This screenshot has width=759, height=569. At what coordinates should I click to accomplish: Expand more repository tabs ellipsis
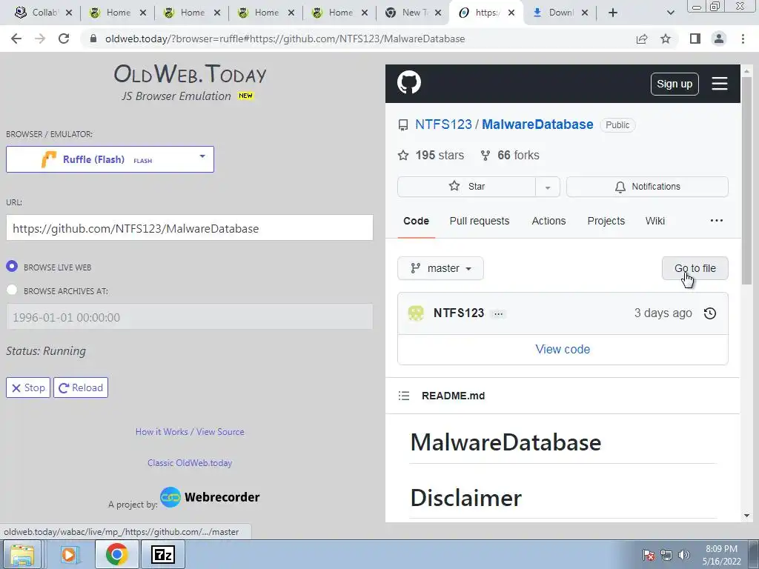717,221
